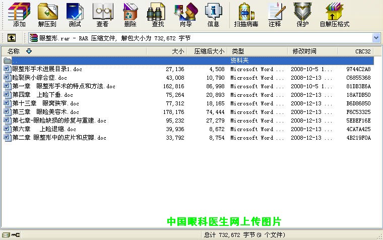
Task: Go up one folder level button
Action: 12,38
